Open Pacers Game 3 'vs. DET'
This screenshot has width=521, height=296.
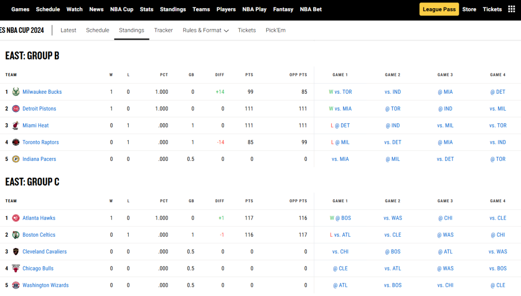point(445,159)
